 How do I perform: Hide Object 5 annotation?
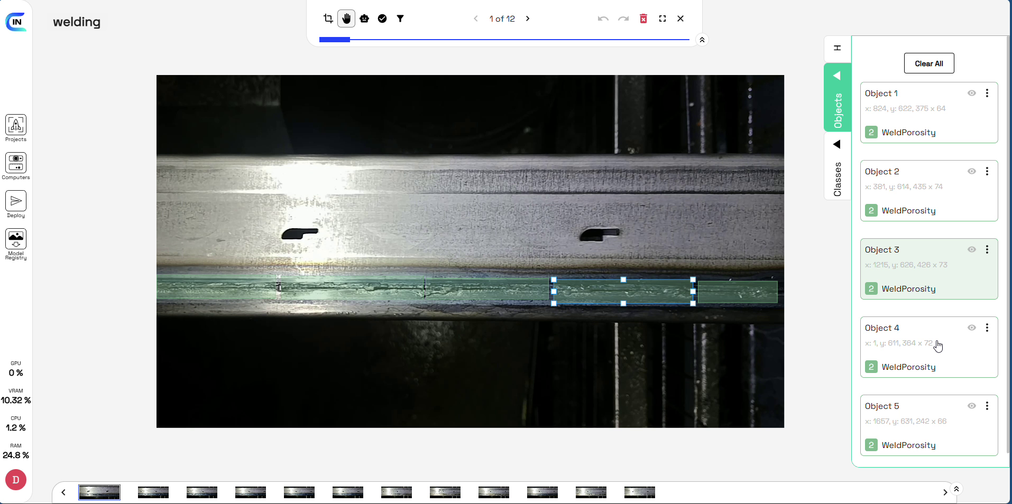coord(972,406)
